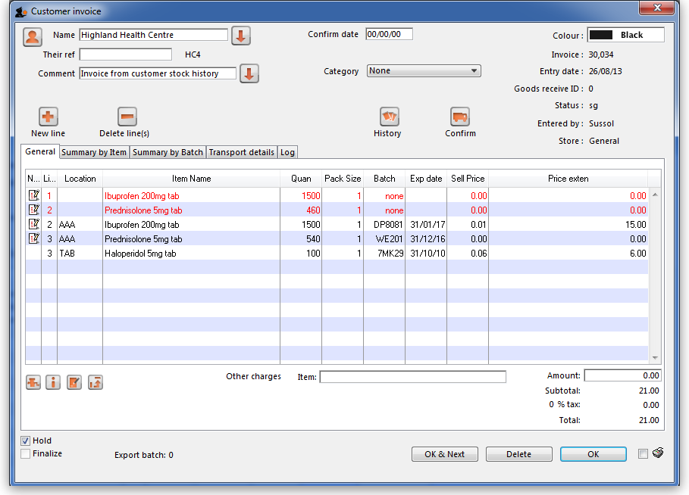Click the Delete line(s) minus icon
The width and height of the screenshot is (689, 495).
point(127,117)
